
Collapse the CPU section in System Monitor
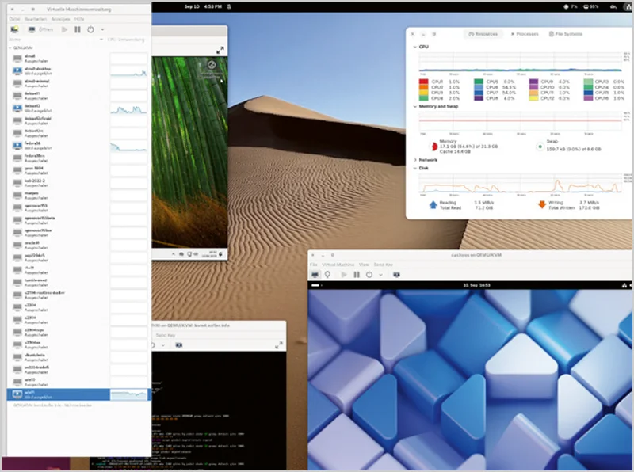414,48
